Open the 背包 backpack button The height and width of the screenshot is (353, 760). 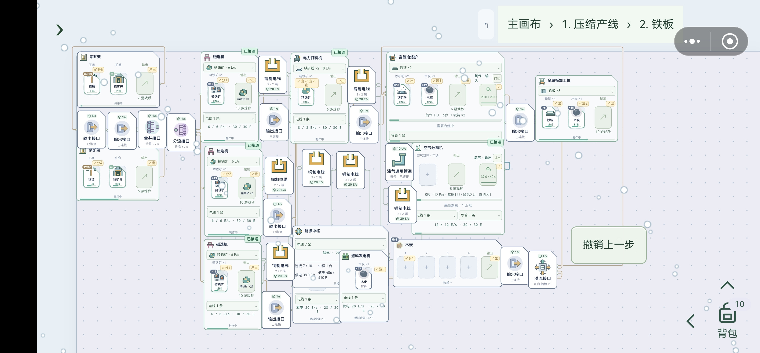click(x=728, y=321)
